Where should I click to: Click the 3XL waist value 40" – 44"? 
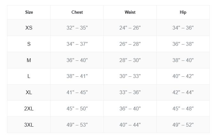pyautogui.click(x=130, y=125)
